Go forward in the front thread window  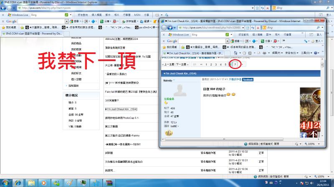pyautogui.click(x=170, y=28)
